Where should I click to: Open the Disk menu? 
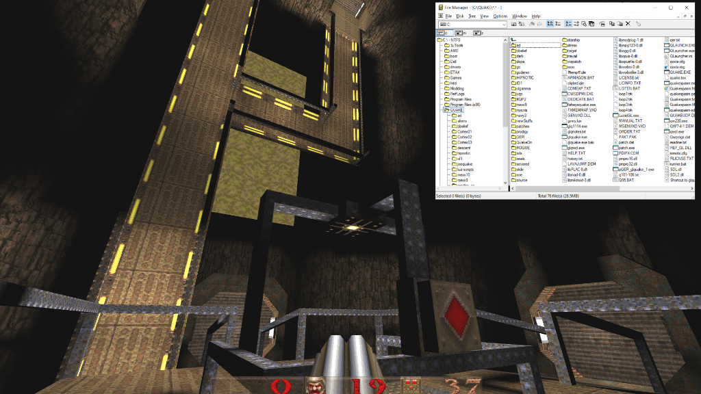(460, 16)
